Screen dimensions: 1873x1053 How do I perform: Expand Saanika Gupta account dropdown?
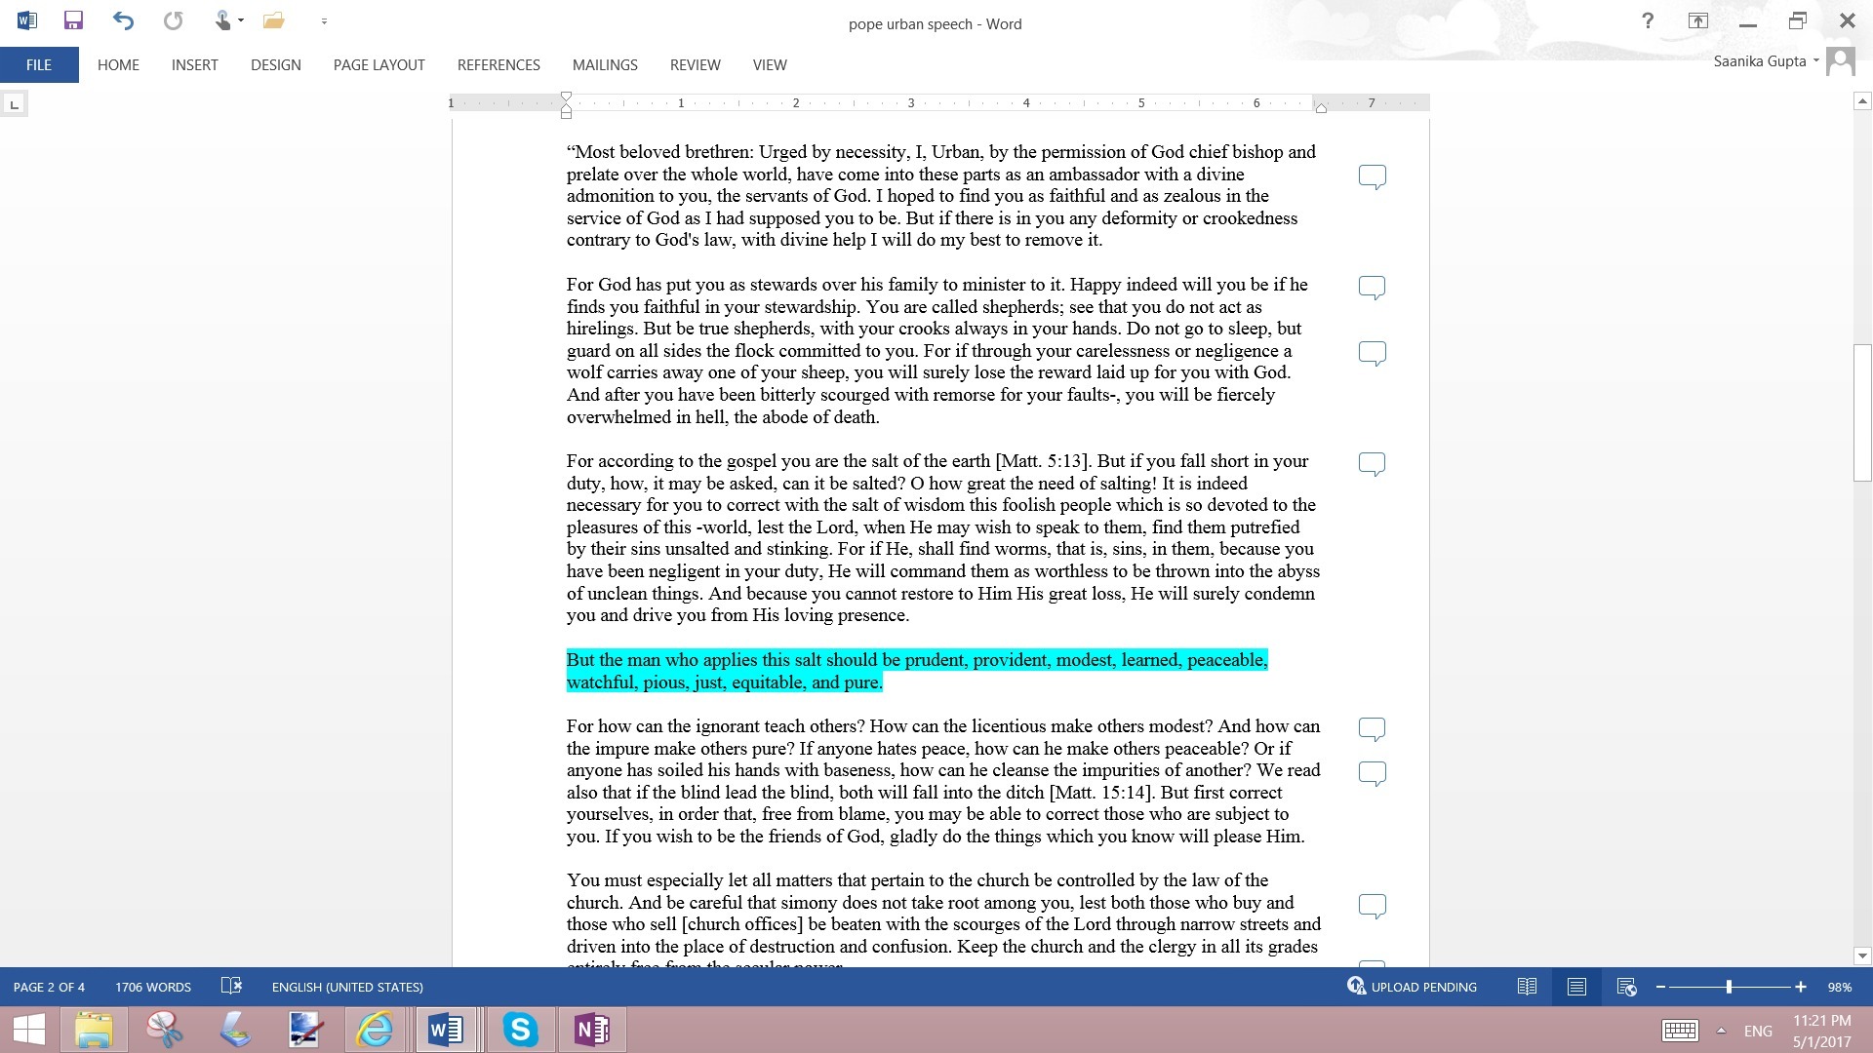[x=1815, y=60]
